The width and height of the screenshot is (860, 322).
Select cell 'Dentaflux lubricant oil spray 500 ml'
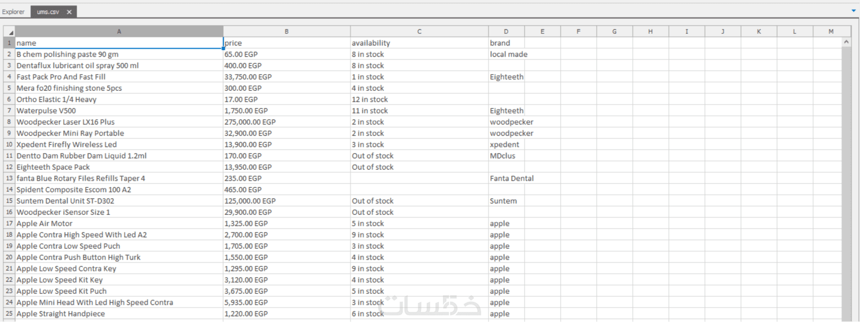(119, 65)
